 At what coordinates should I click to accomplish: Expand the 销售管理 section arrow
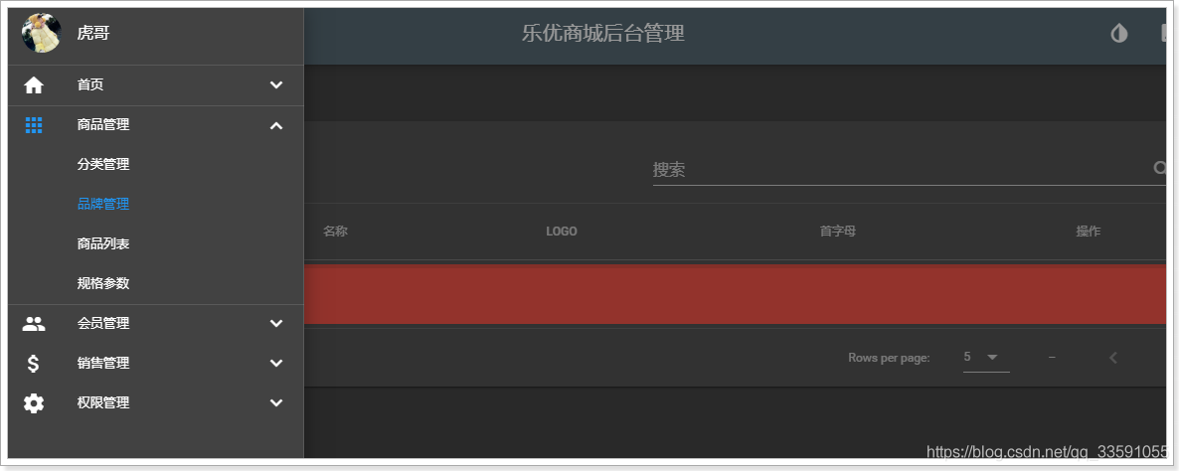pos(276,364)
